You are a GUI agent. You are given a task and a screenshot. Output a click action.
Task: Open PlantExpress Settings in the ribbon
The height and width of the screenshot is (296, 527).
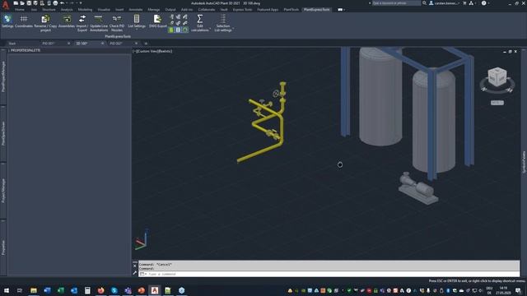pos(7,21)
